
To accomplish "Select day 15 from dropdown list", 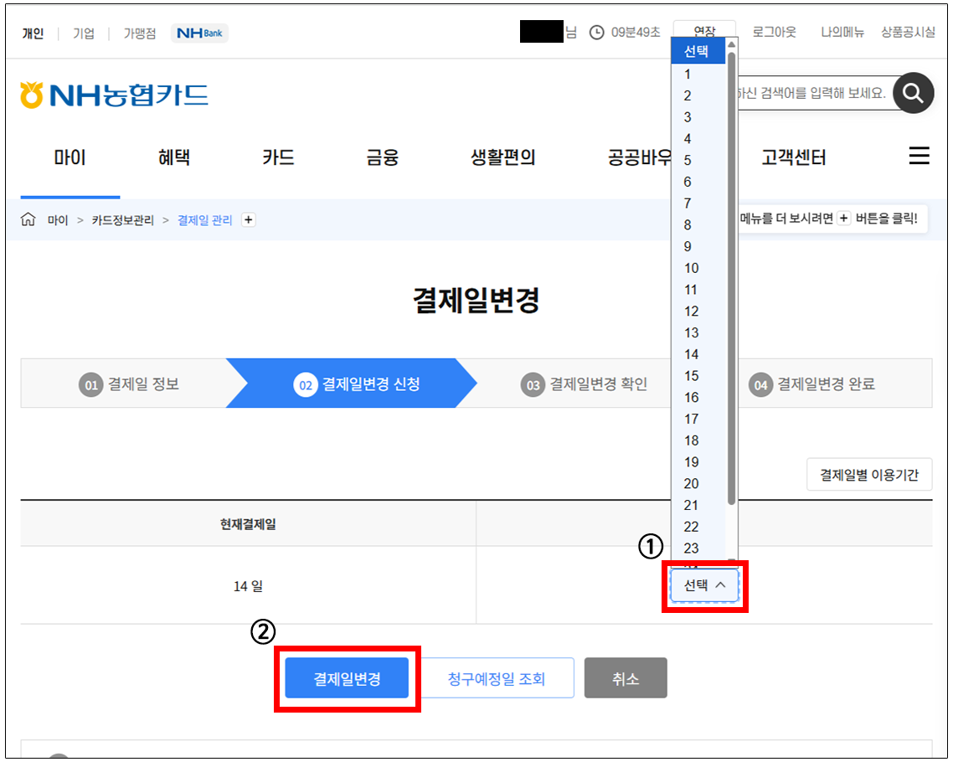I will click(692, 376).
